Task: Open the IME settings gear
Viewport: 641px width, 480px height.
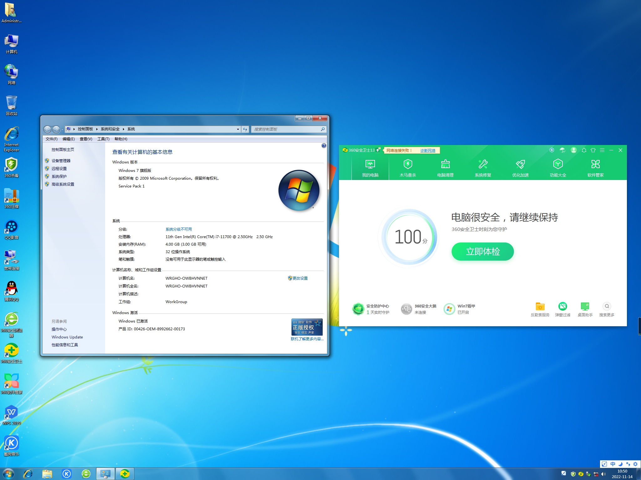Action: [635, 464]
